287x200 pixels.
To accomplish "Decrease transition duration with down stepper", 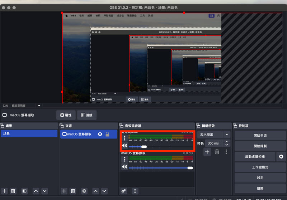I will tap(227, 145).
